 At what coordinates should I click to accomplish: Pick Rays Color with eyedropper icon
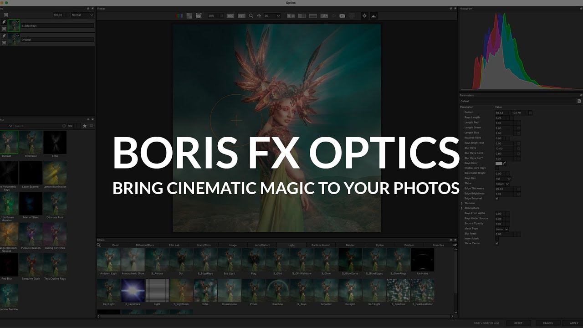[504, 163]
